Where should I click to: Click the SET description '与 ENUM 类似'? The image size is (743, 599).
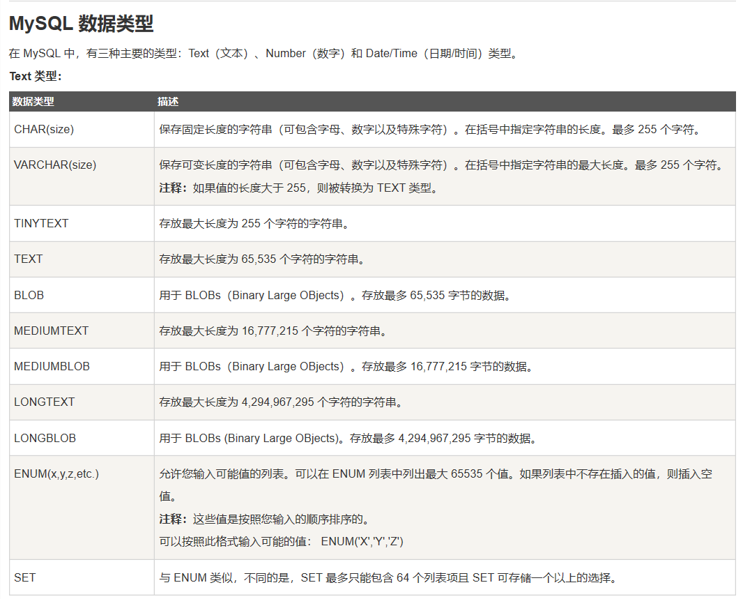click(390, 577)
